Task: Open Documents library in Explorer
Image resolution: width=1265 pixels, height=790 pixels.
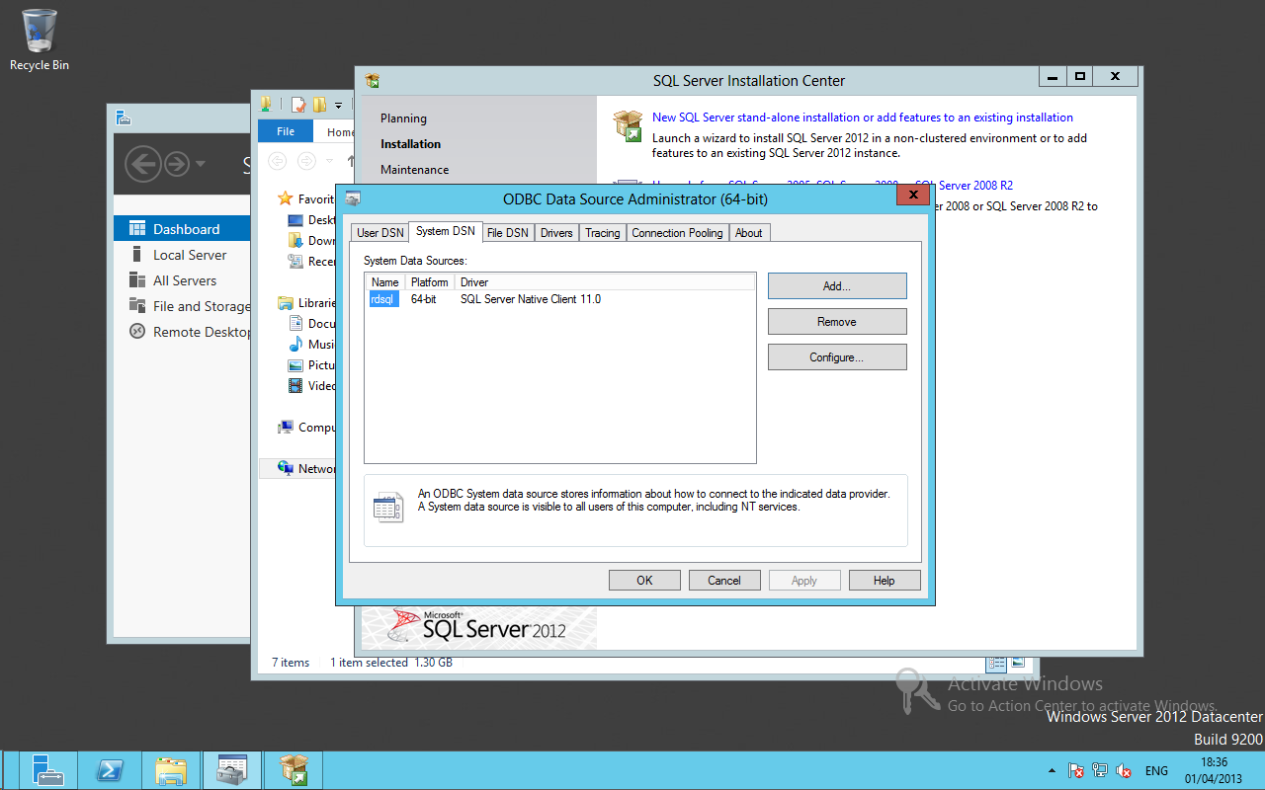Action: pyautogui.click(x=312, y=323)
